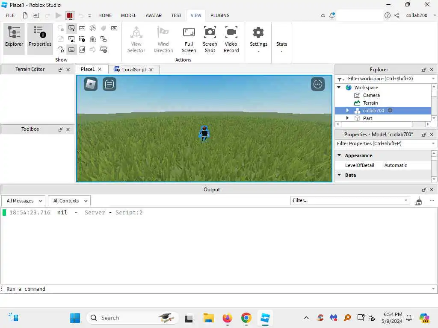The width and height of the screenshot is (438, 328).
Task: Click the bar chart Performance icon
Action: (82, 50)
